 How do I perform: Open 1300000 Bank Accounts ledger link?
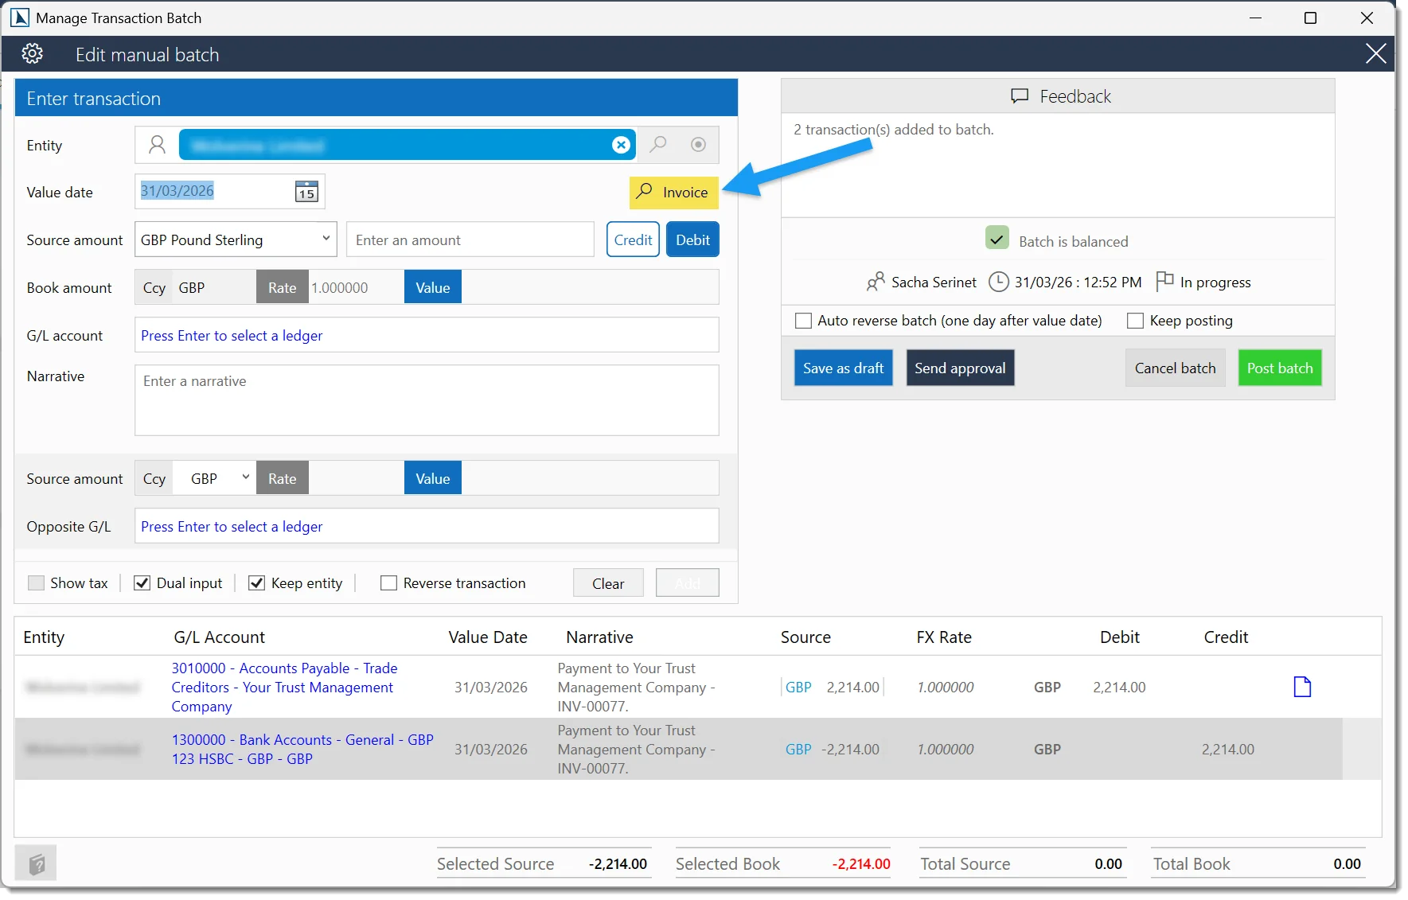pyautogui.click(x=302, y=749)
